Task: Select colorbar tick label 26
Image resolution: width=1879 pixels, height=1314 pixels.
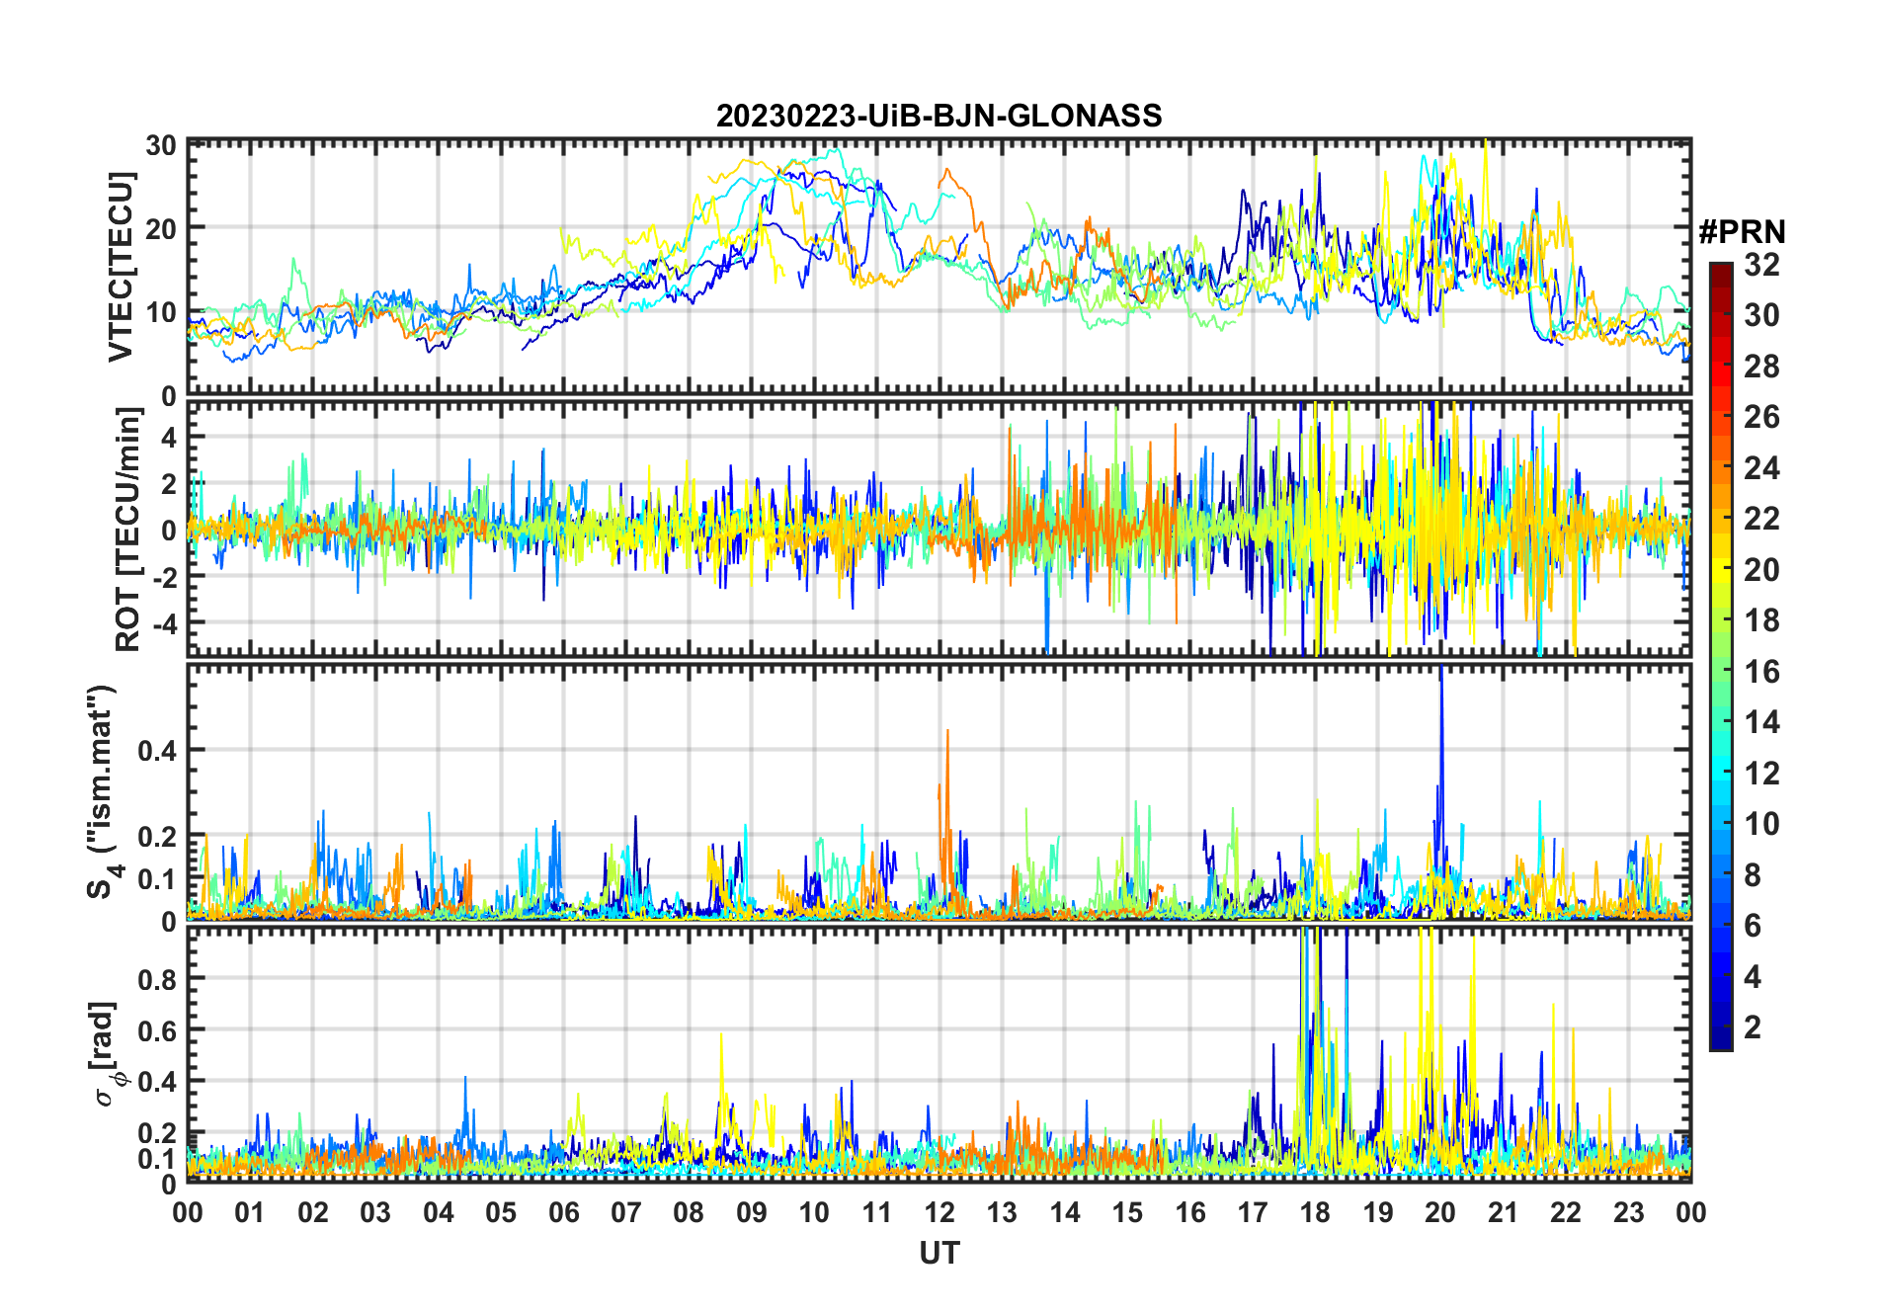Action: pyautogui.click(x=1761, y=417)
